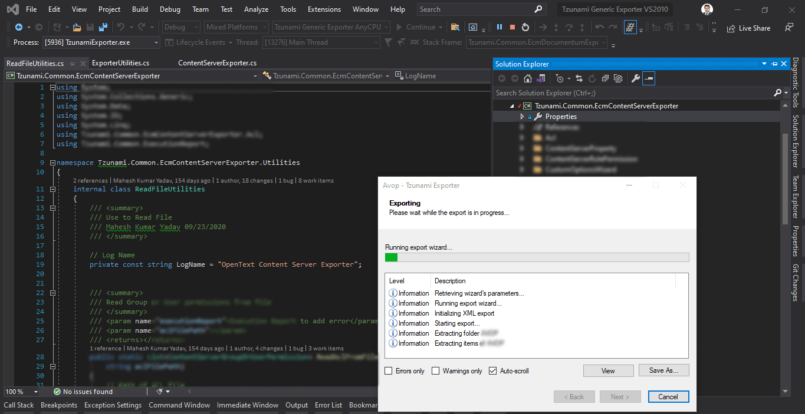Screen dimensions: 805x414
Task: Click Sync with Active Document icon
Action: pos(579,78)
